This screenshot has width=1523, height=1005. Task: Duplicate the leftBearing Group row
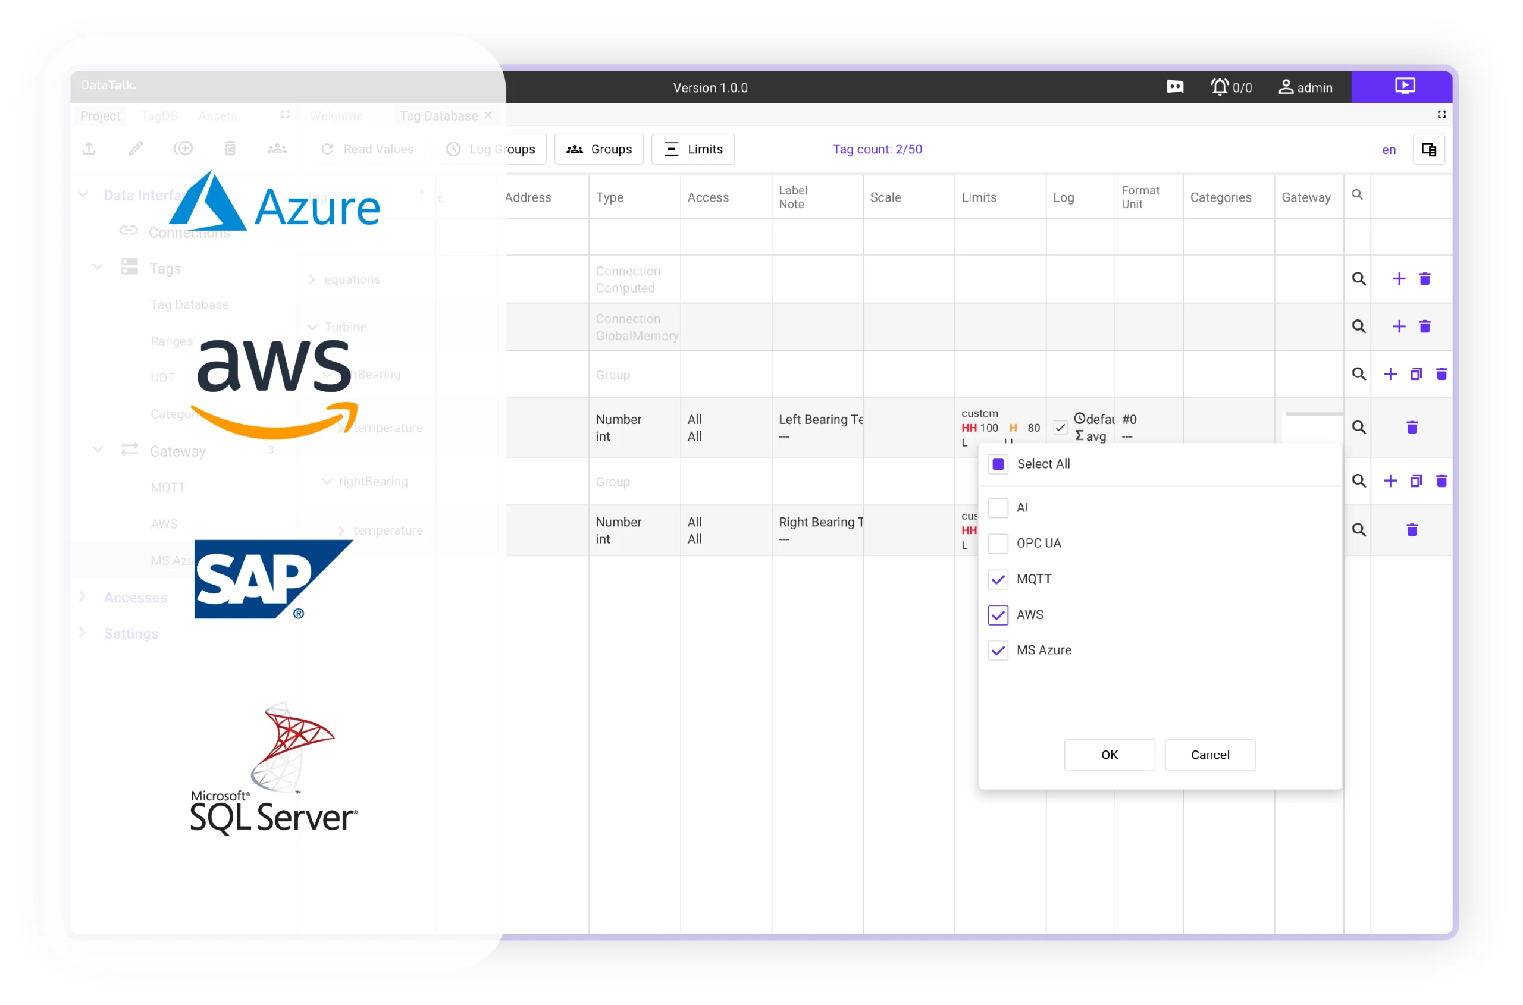point(1416,373)
